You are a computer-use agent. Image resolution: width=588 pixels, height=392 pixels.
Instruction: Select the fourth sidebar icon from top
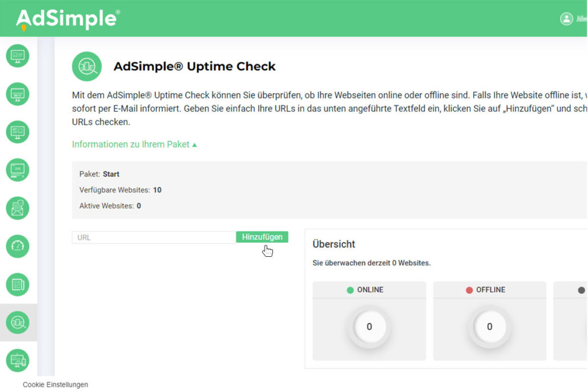pyautogui.click(x=17, y=170)
